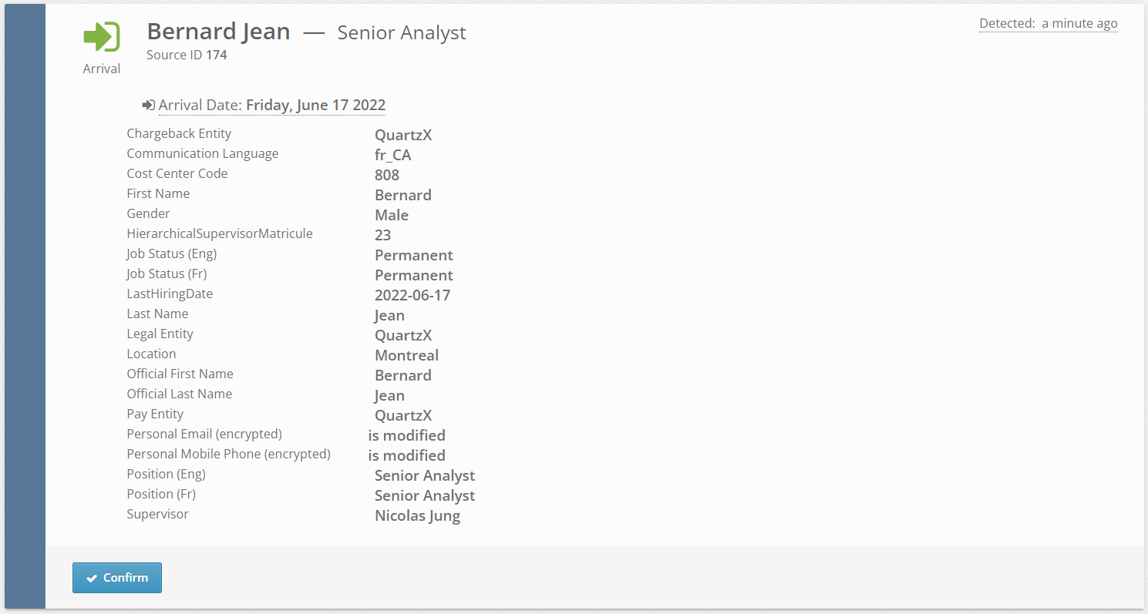Click the 'Detected: a minute ago' timestamp

(x=1048, y=24)
